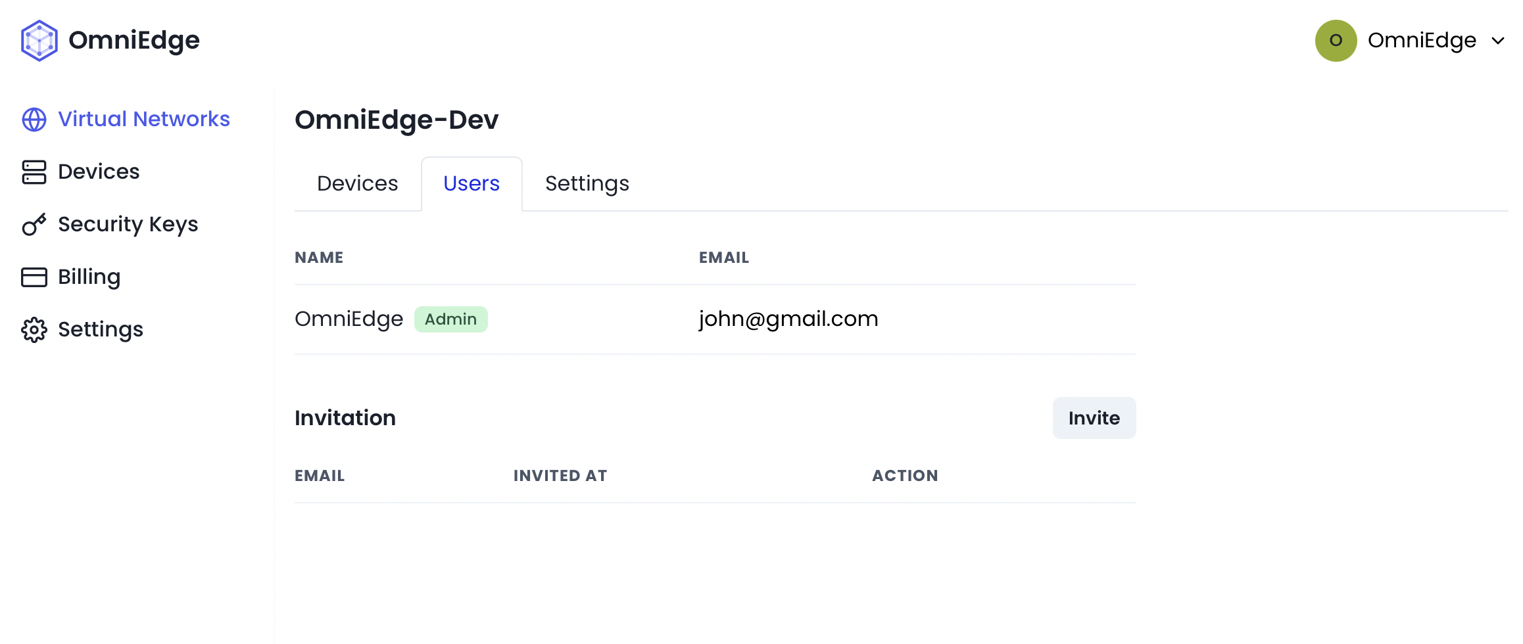Viewport: 1523px width, 644px height.
Task: Click the OmniEdge hexagon logo icon
Action: 39,41
